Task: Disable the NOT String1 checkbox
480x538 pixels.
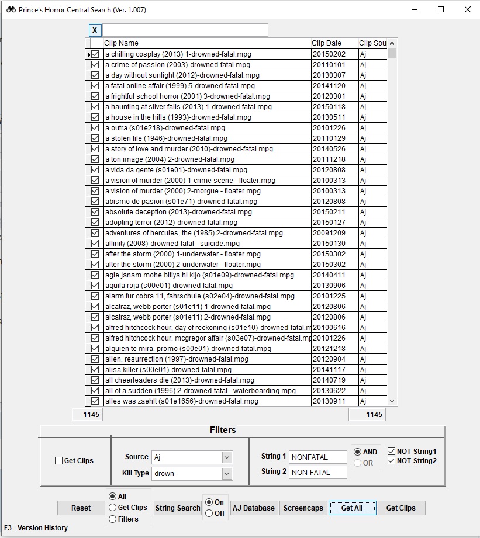Action: click(x=392, y=452)
